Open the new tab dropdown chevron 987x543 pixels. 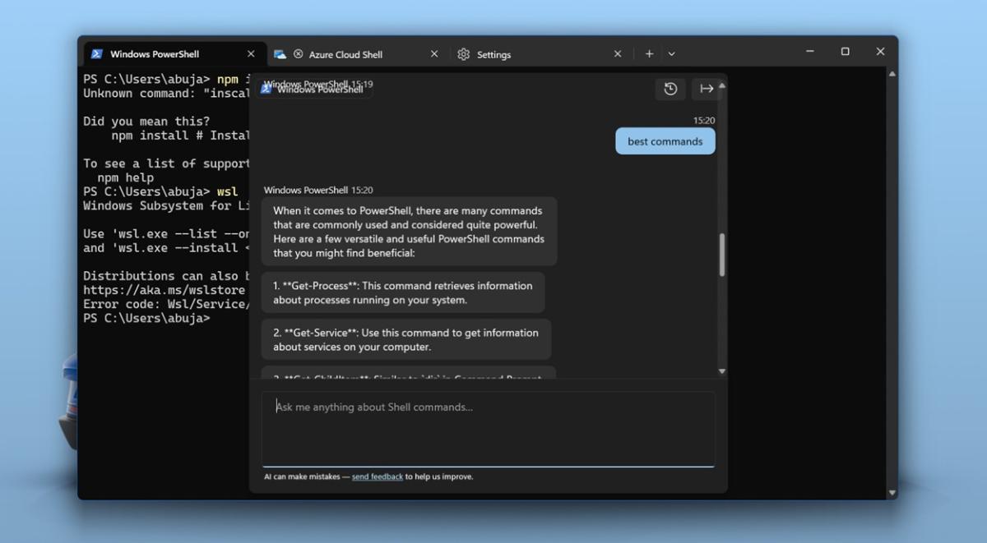pos(672,53)
